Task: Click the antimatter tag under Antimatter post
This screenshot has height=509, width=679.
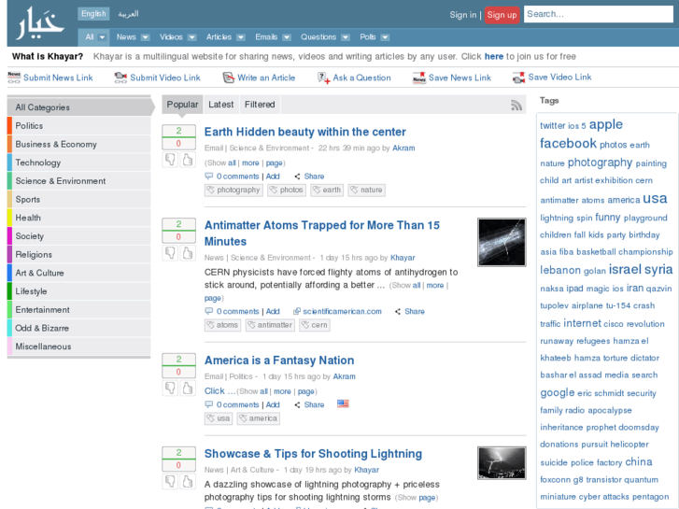Action: click(270, 325)
